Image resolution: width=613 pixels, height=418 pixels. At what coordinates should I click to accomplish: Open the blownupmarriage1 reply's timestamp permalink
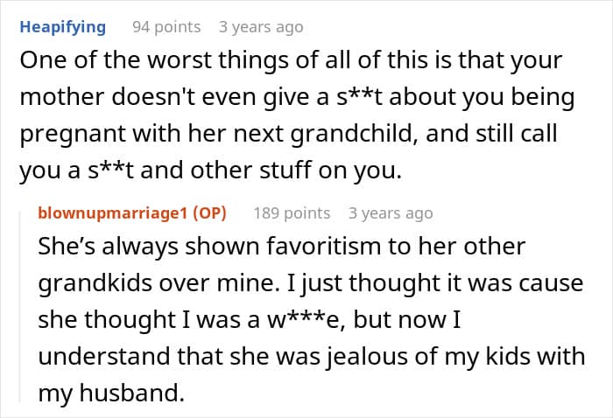[391, 212]
